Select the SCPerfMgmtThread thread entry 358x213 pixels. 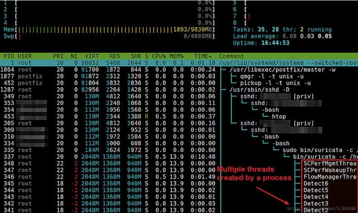click(x=330, y=164)
